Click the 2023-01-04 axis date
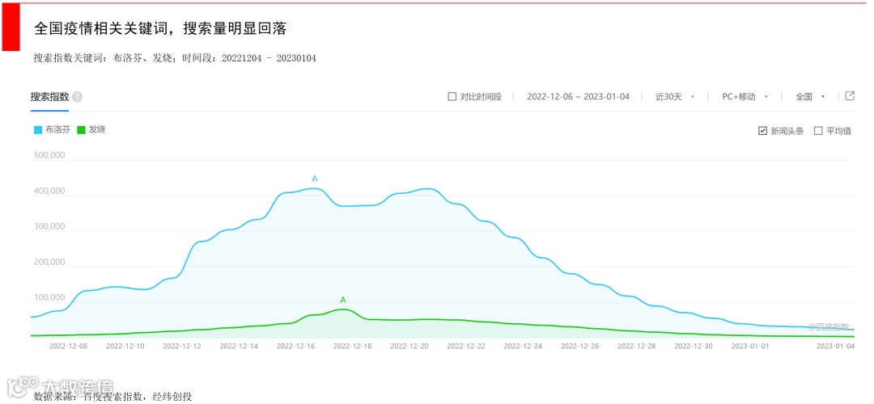The height and width of the screenshot is (404, 874). [835, 346]
